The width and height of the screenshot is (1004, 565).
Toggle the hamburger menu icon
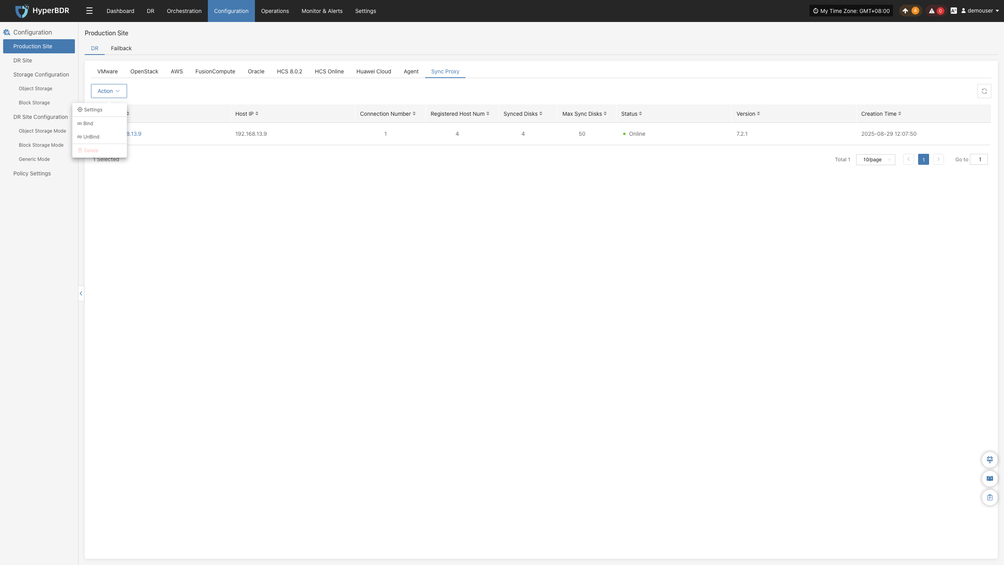(89, 11)
